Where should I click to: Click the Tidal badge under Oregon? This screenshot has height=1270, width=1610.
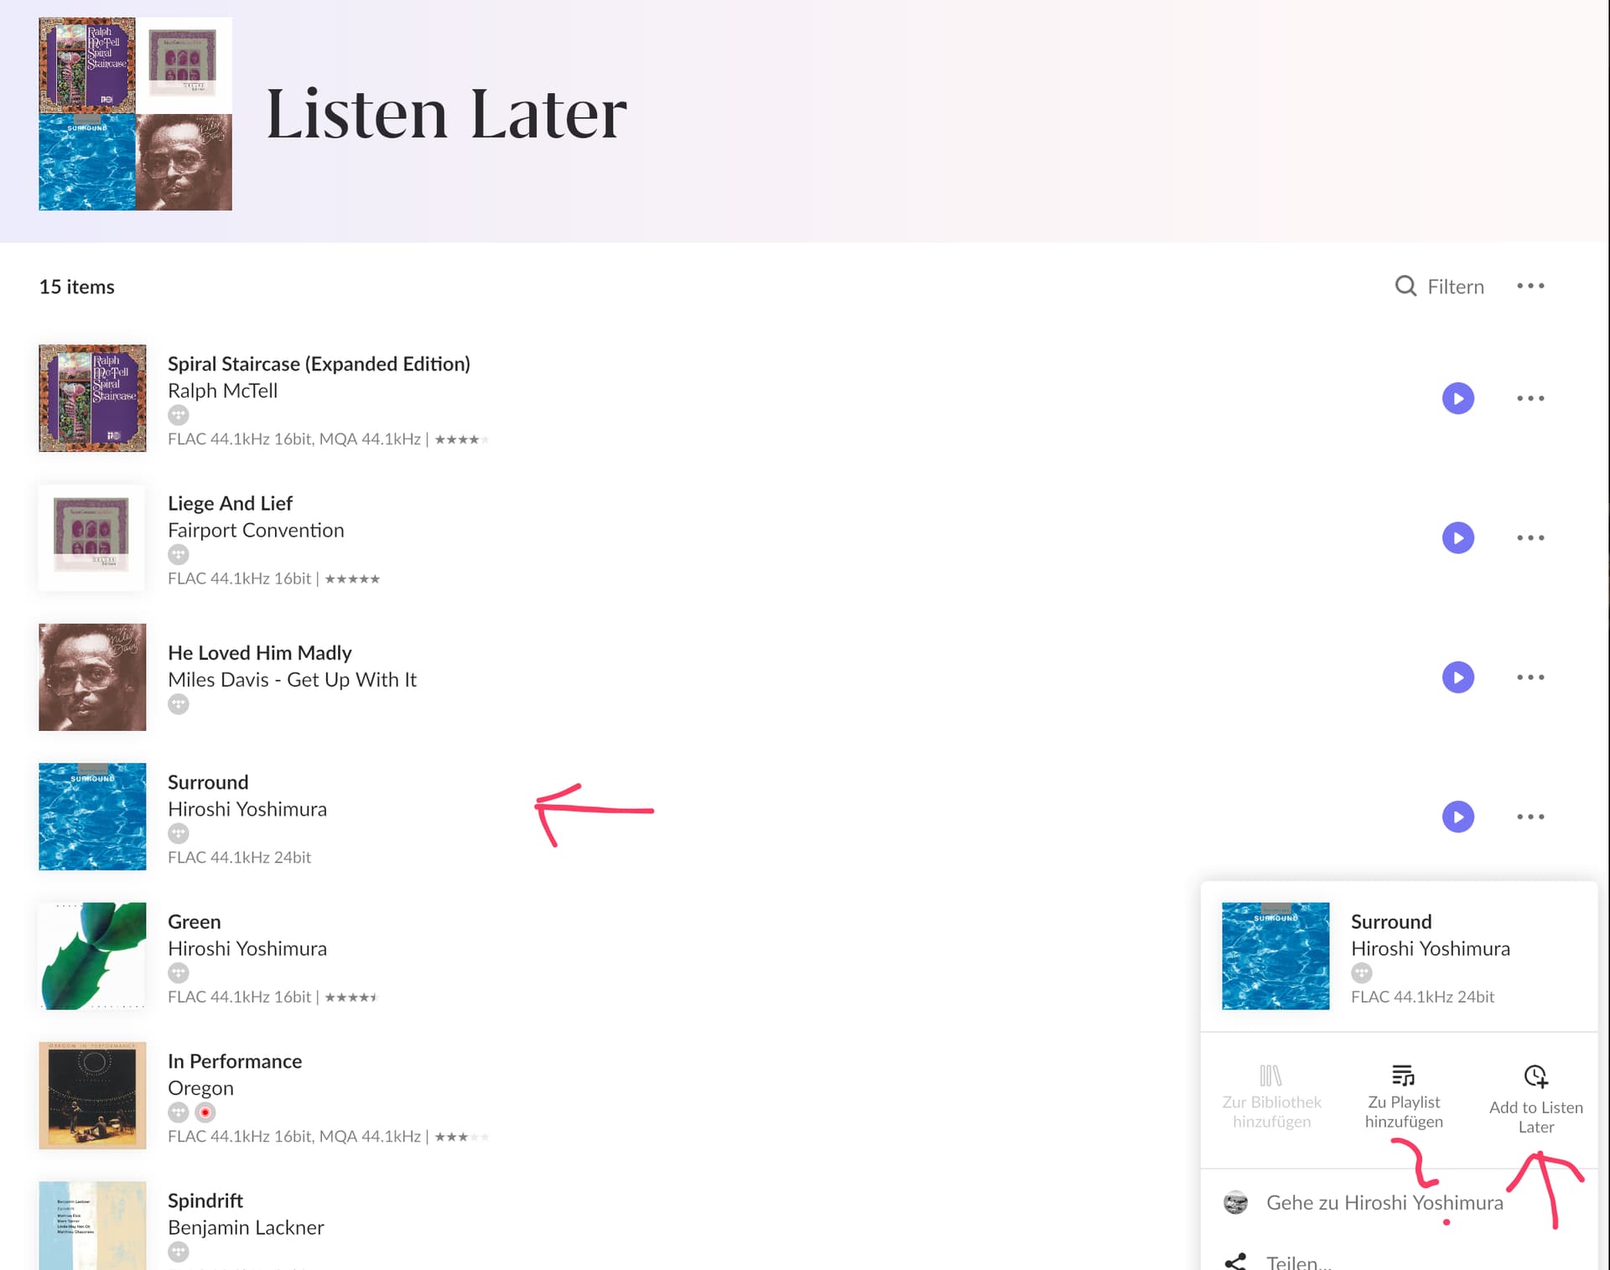coord(179,1112)
